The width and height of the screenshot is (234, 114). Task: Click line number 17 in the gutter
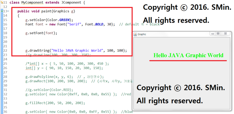pos(5,29)
